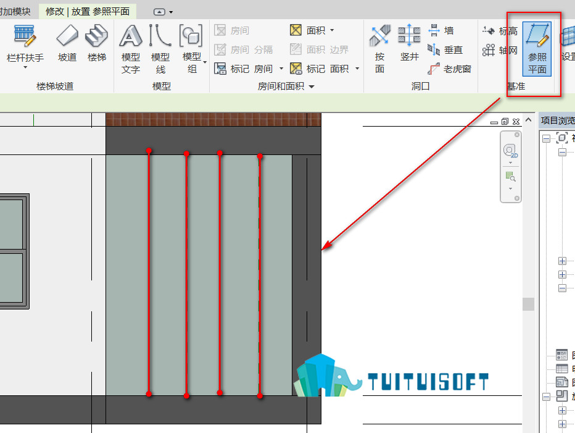Choose the 墙 (Wall) opening tool
This screenshot has width=575, height=433.
(x=441, y=30)
